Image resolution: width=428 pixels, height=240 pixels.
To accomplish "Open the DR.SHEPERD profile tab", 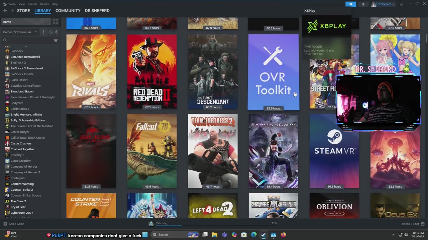I will click(x=97, y=11).
